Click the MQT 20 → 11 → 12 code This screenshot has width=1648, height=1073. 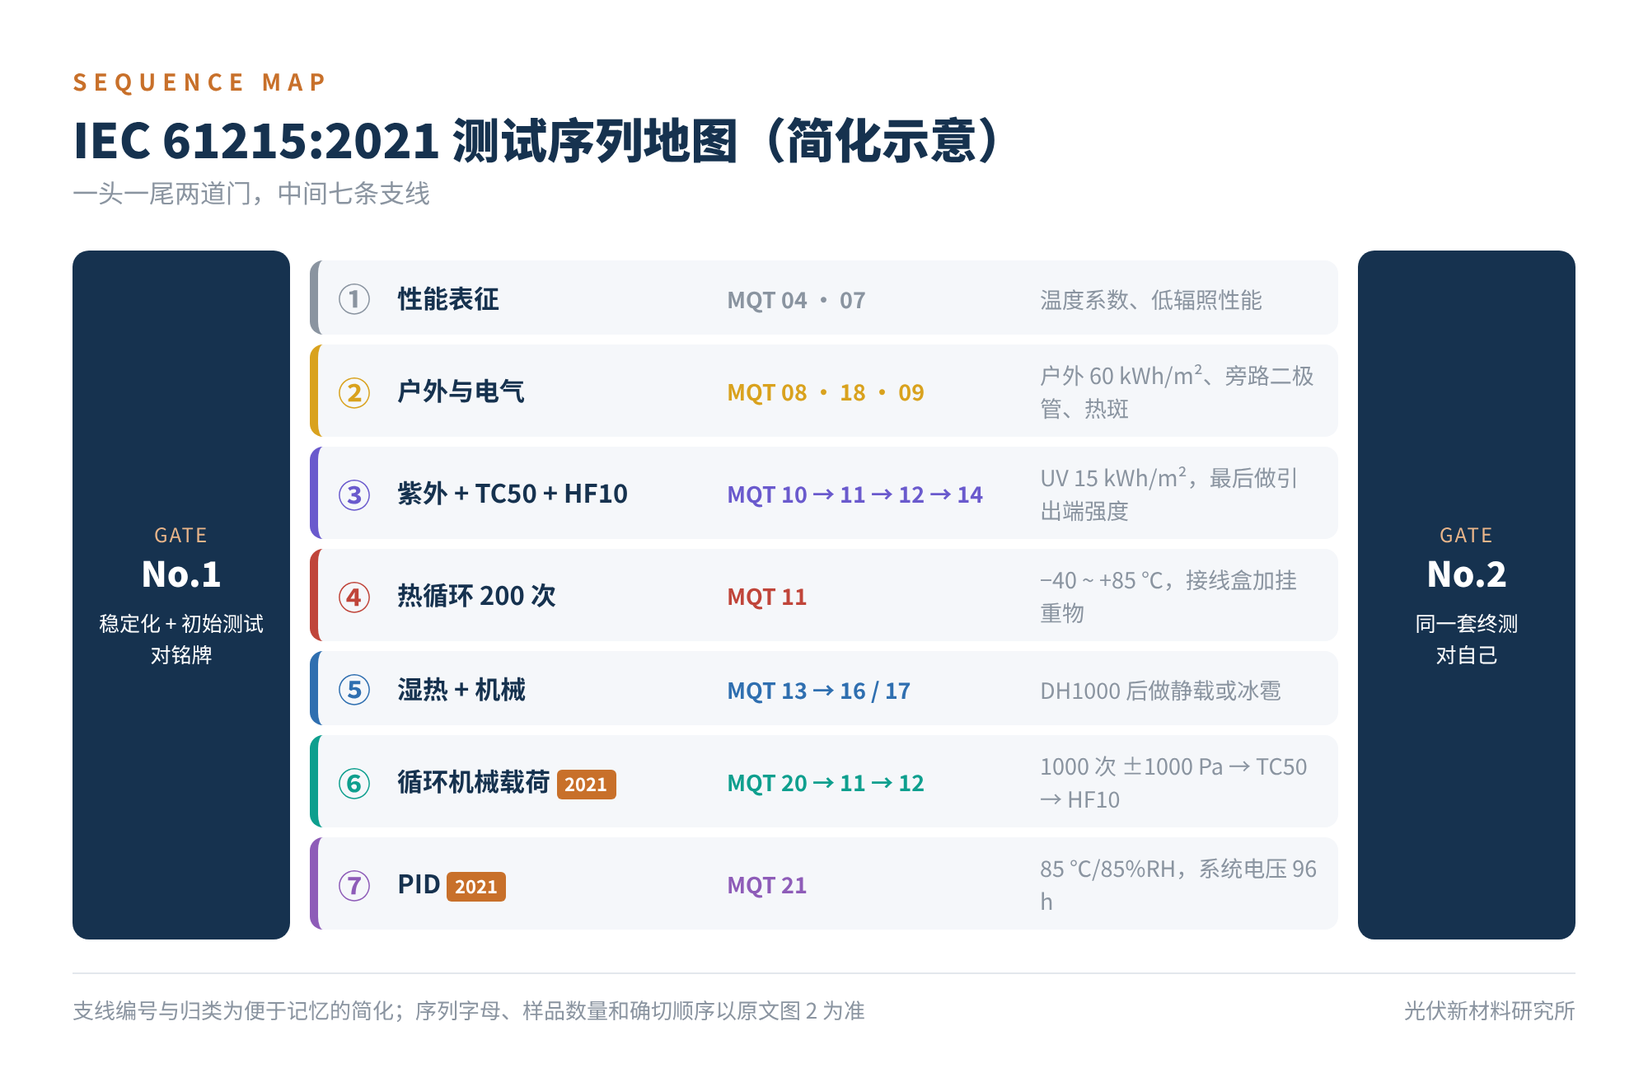[x=825, y=783]
